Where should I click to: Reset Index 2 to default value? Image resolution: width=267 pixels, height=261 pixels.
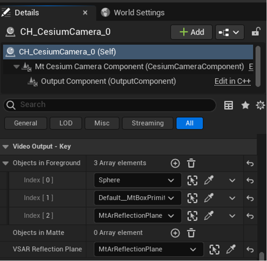pyautogui.click(x=250, y=216)
